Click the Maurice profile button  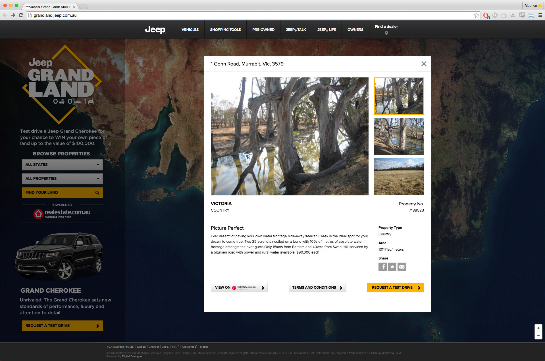pyautogui.click(x=533, y=5)
